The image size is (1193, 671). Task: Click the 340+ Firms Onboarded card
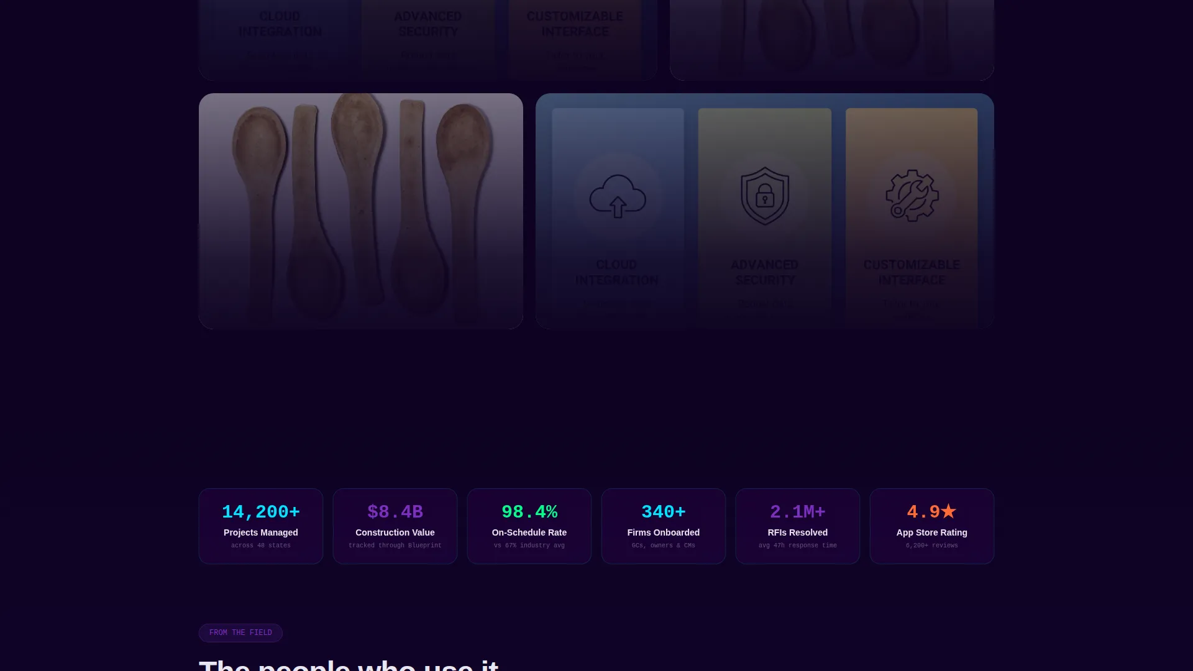click(664, 526)
